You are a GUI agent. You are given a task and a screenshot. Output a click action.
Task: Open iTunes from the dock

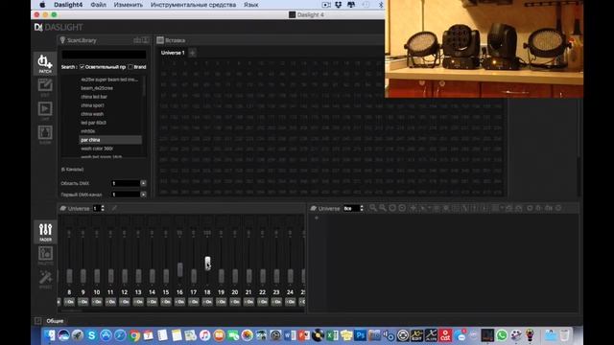coord(204,335)
